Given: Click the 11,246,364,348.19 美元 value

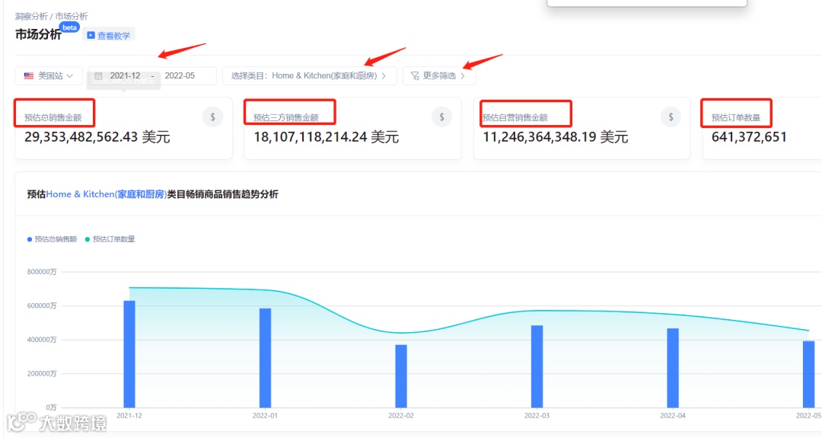Looking at the screenshot, I should click(x=555, y=137).
